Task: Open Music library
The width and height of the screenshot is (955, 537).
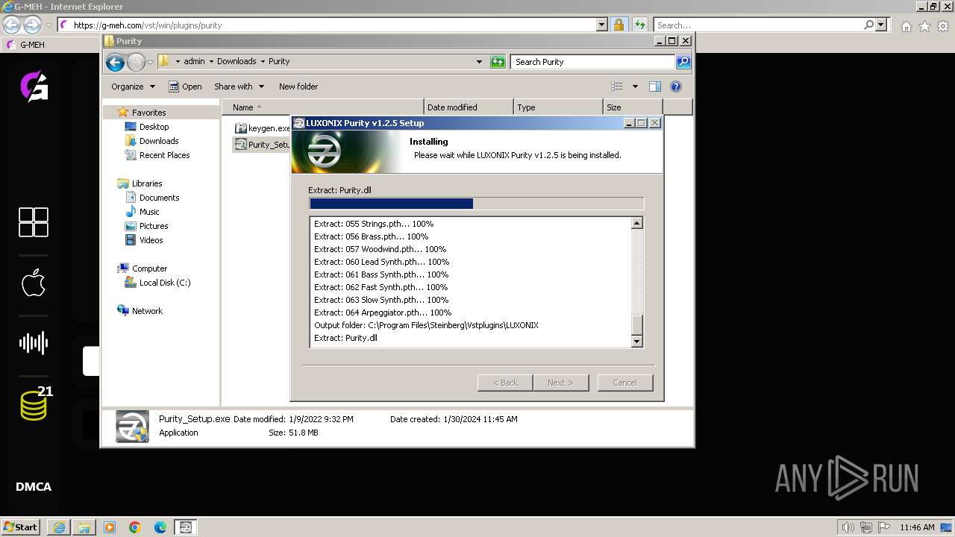Action: [149, 212]
